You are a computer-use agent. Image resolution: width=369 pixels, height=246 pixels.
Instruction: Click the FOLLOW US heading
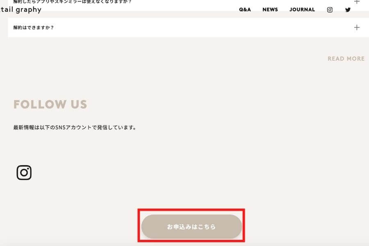[x=50, y=104]
